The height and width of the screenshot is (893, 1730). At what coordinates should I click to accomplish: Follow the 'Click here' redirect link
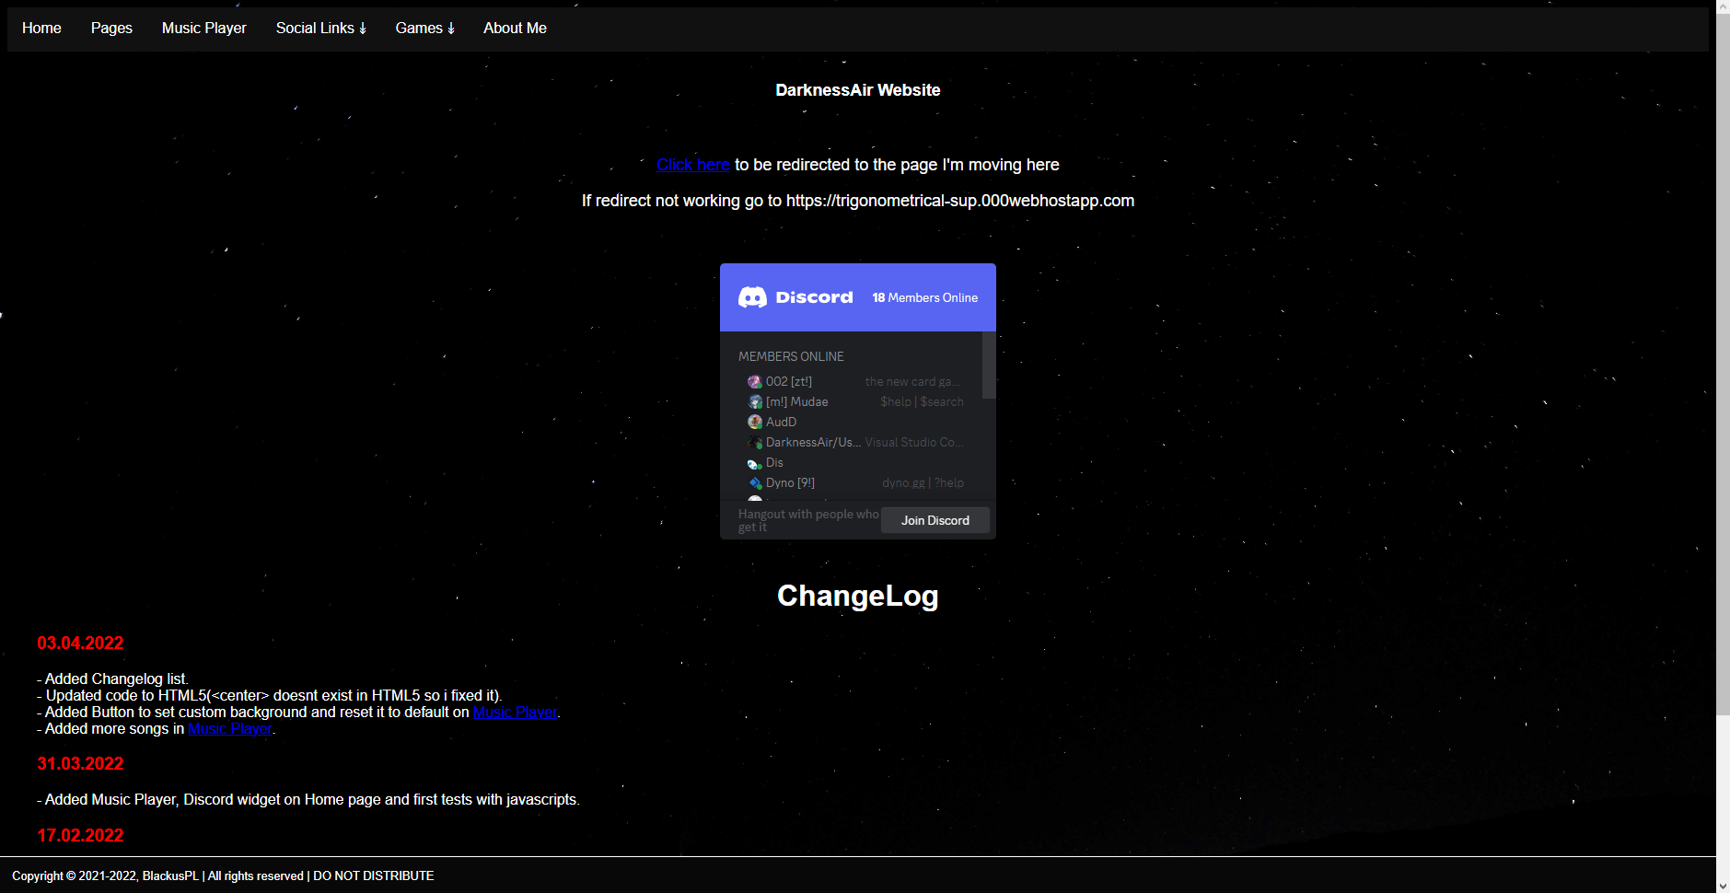(692, 165)
